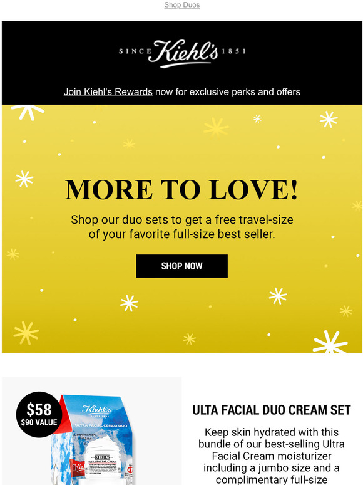
Task: Click the MORE TO LOVE! headline
Action: (x=181, y=190)
